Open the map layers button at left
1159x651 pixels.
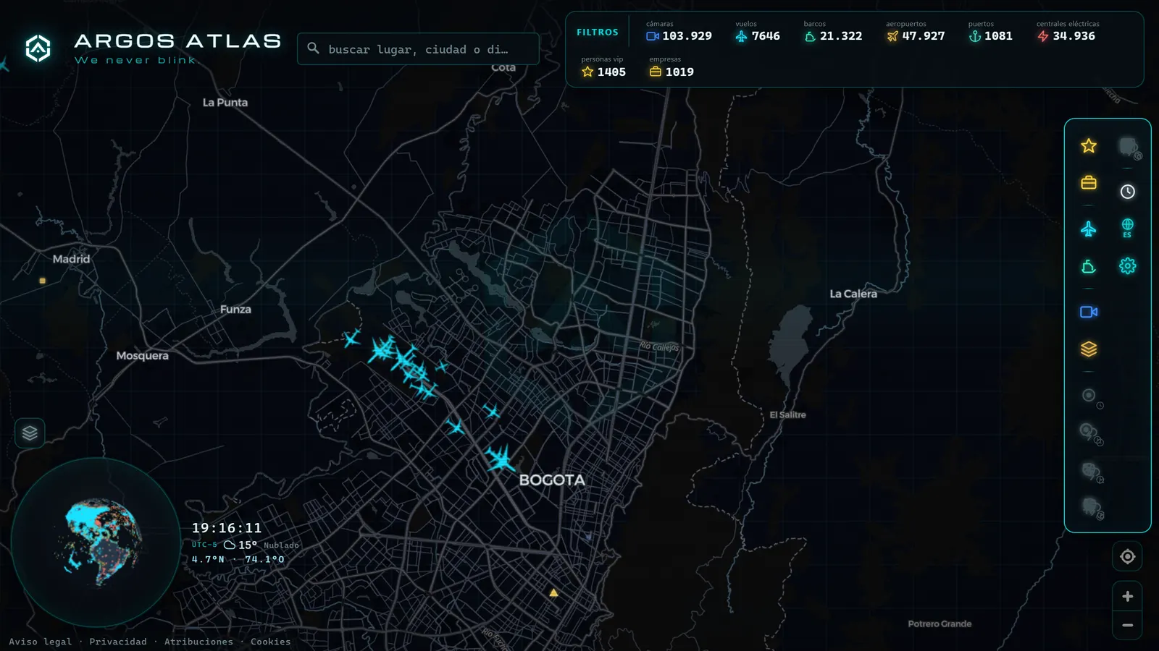30,433
